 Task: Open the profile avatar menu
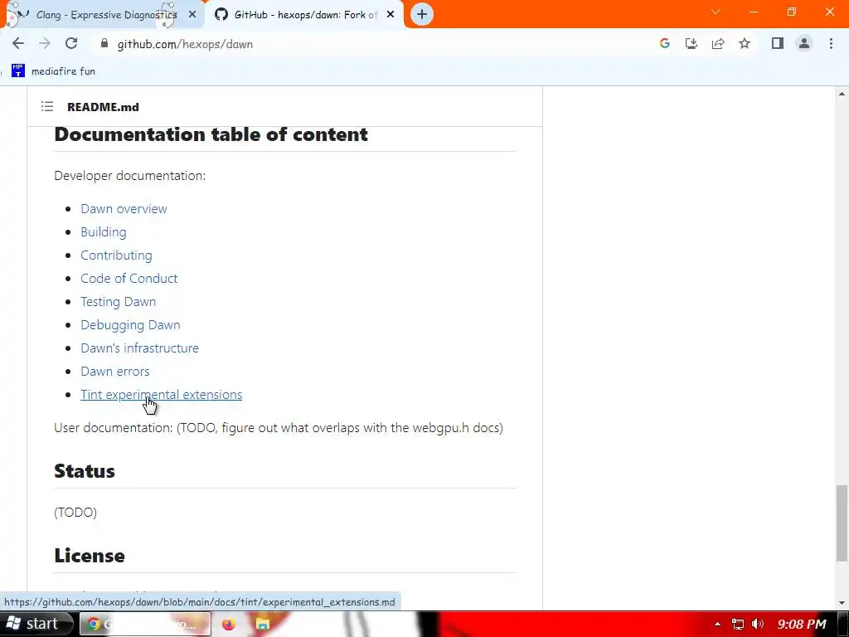(x=804, y=44)
